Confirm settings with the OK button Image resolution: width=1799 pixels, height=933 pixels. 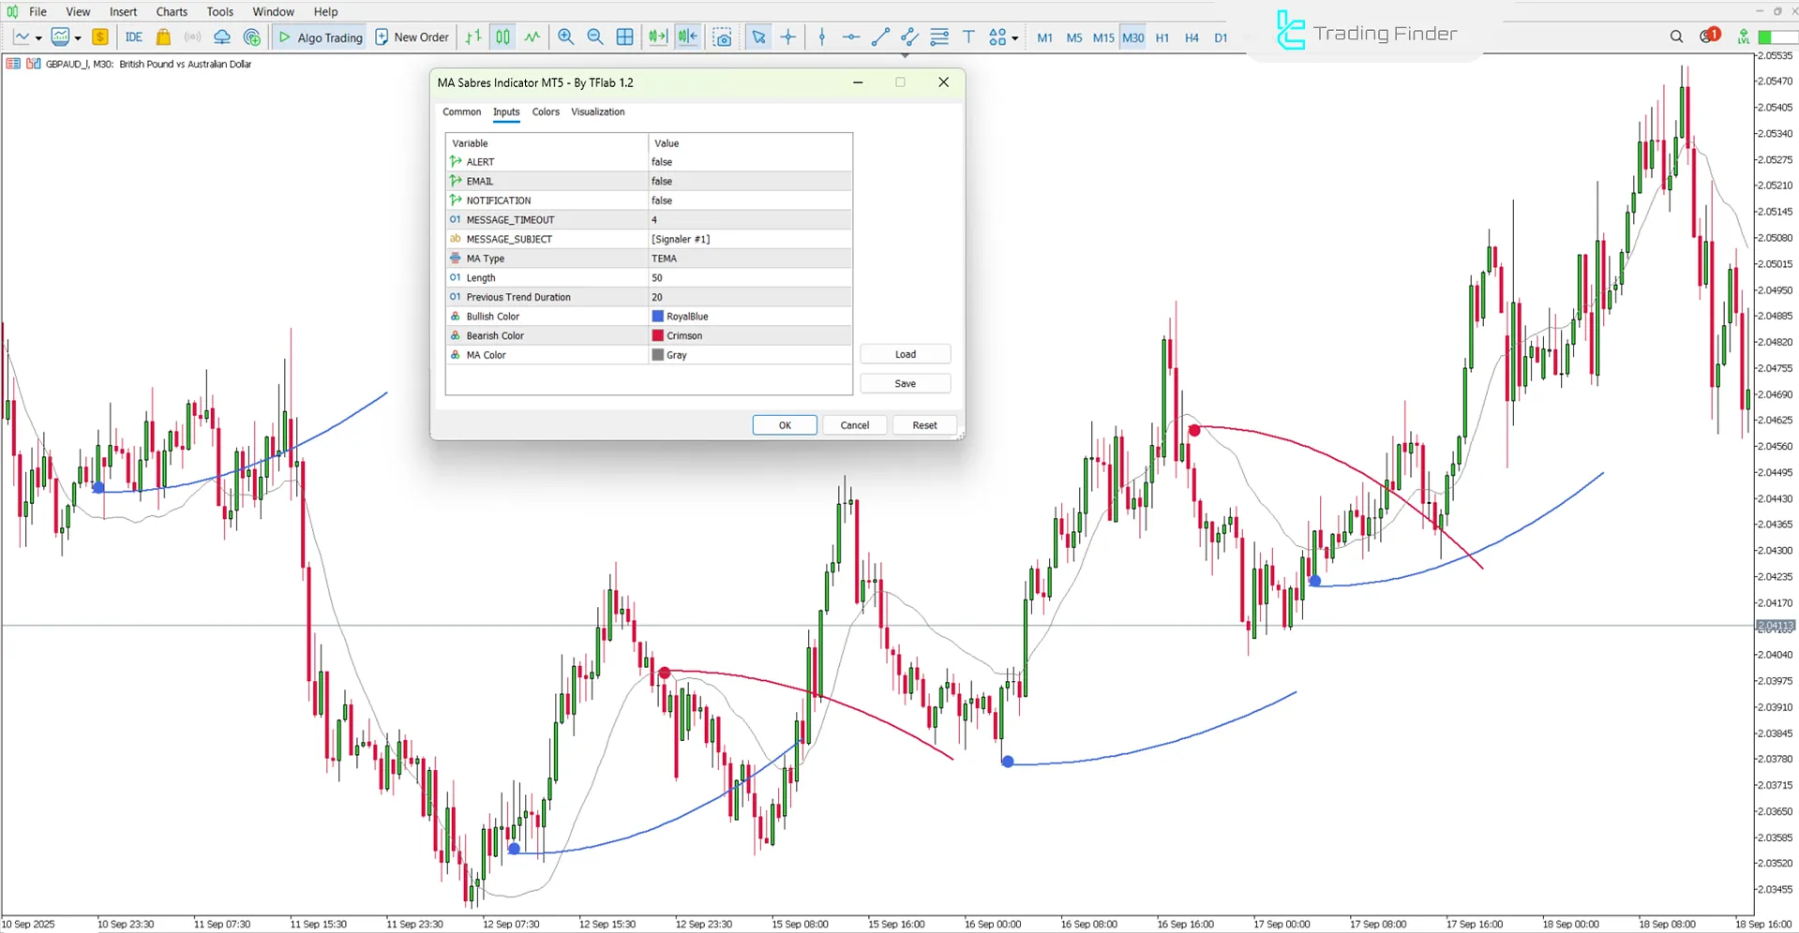784,424
